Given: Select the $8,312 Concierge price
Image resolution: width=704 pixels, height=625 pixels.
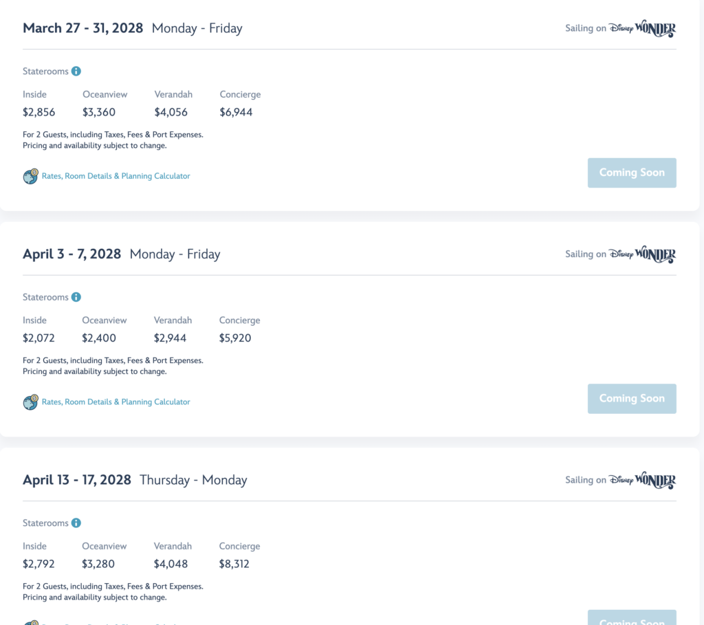Looking at the screenshot, I should click(234, 564).
